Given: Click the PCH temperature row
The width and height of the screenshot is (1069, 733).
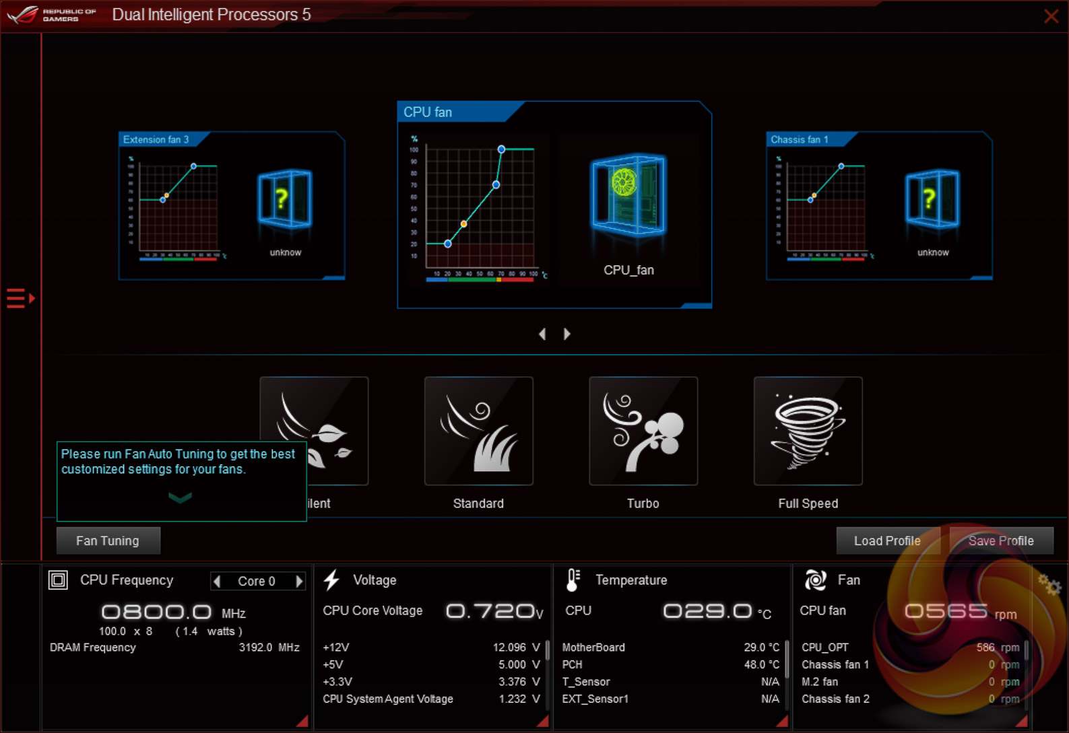Looking at the screenshot, I should (671, 664).
